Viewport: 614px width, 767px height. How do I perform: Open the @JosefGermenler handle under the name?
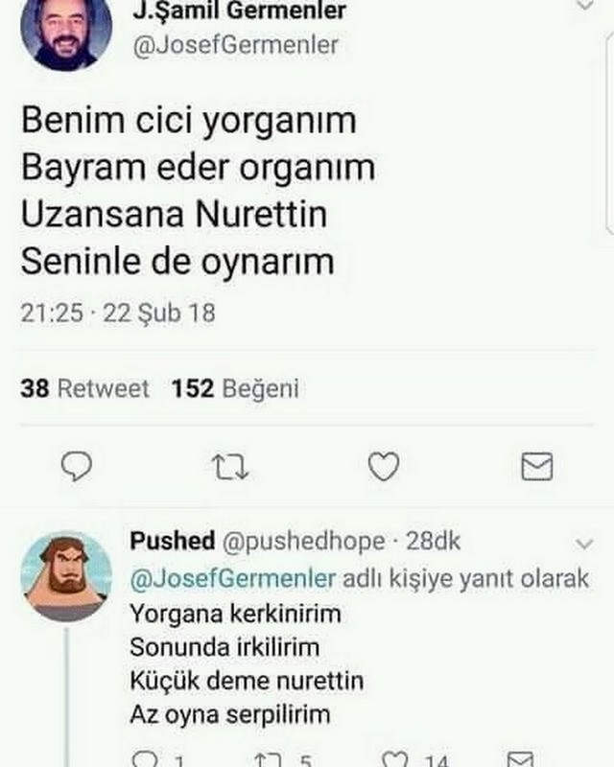(235, 45)
